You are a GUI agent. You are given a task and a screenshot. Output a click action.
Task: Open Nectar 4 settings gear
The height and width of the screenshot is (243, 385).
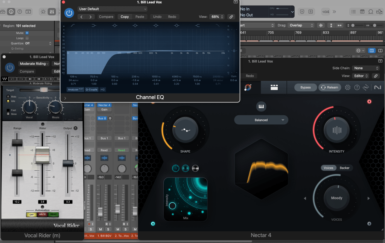pyautogui.click(x=347, y=87)
